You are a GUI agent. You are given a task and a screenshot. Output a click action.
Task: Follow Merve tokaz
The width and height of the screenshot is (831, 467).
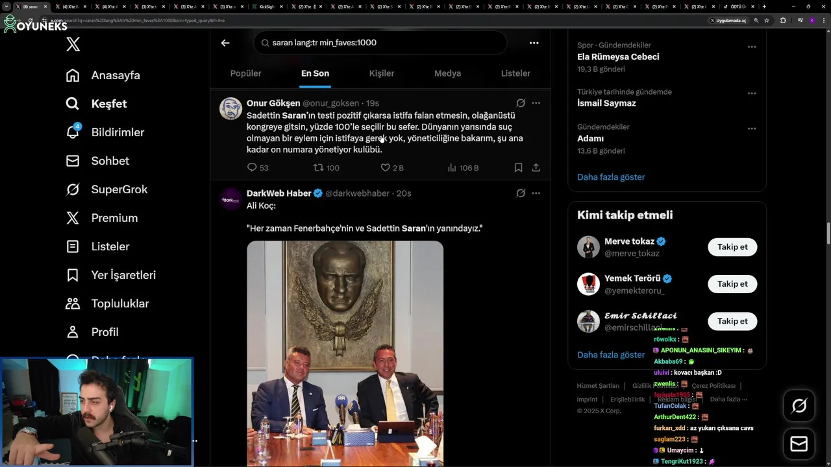[732, 246]
